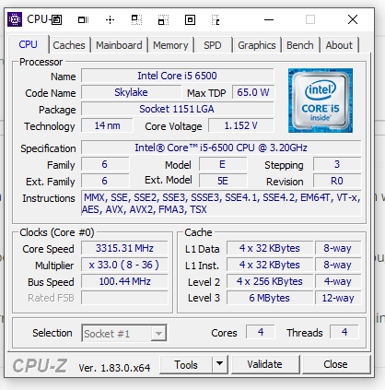Click the Socket 1151 LGA package value
Image resolution: width=385 pixels, height=390 pixels.
pos(177,109)
